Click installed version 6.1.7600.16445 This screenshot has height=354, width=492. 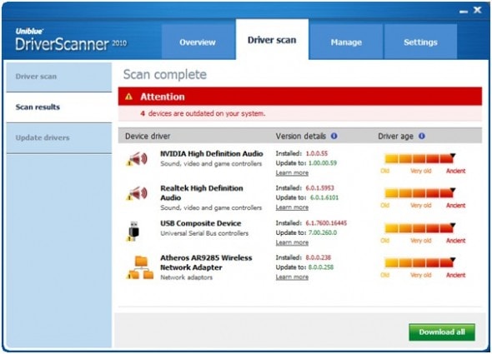click(x=326, y=223)
